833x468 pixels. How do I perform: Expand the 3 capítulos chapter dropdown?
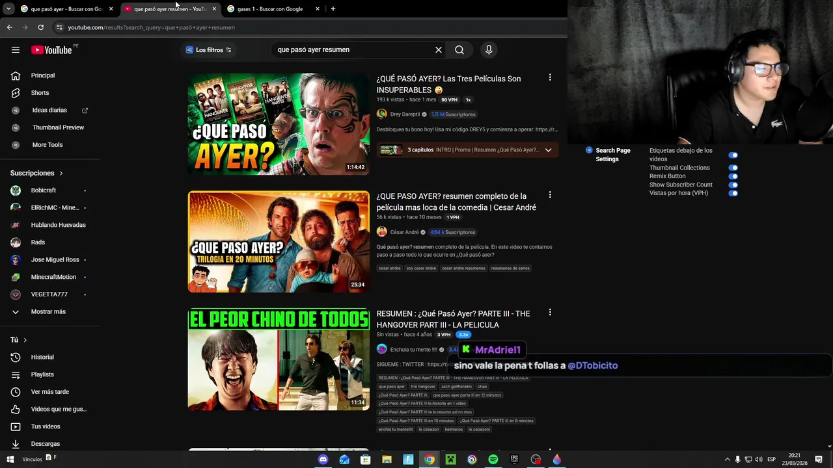pos(548,150)
